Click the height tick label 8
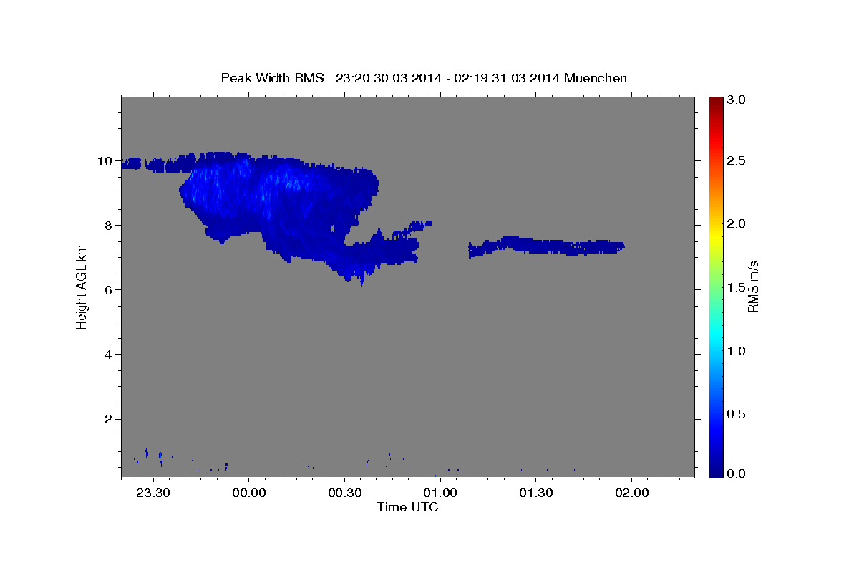859x573 pixels. 110,226
